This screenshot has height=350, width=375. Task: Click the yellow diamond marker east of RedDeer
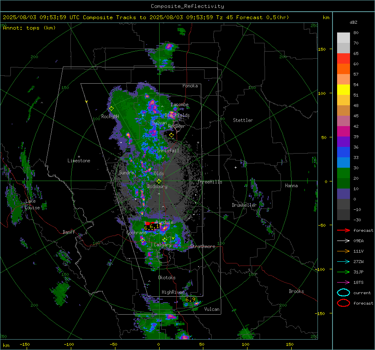(x=171, y=135)
